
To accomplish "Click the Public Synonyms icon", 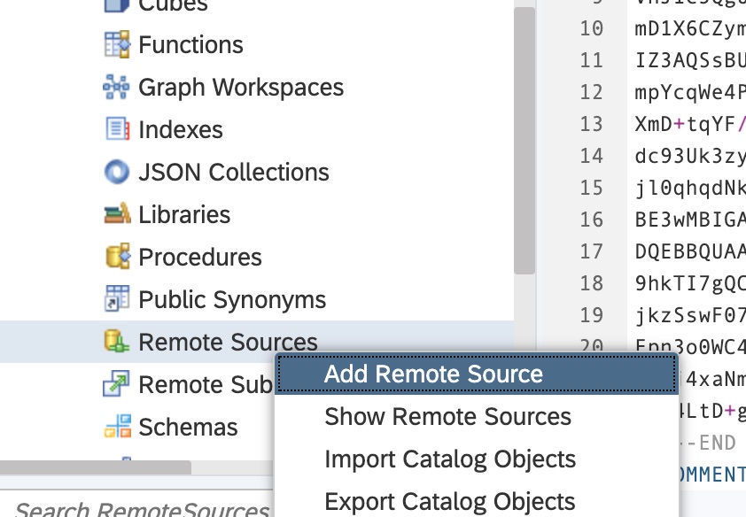I will 117,299.
